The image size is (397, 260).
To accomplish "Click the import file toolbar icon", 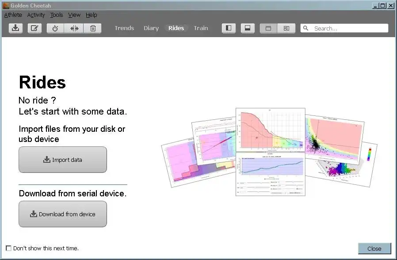I will click(15, 28).
